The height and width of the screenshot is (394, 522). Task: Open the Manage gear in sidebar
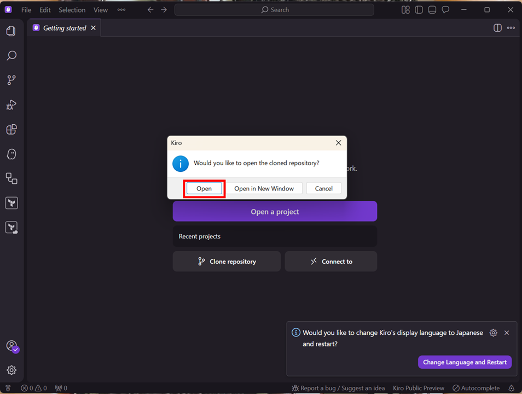pyautogui.click(x=11, y=370)
